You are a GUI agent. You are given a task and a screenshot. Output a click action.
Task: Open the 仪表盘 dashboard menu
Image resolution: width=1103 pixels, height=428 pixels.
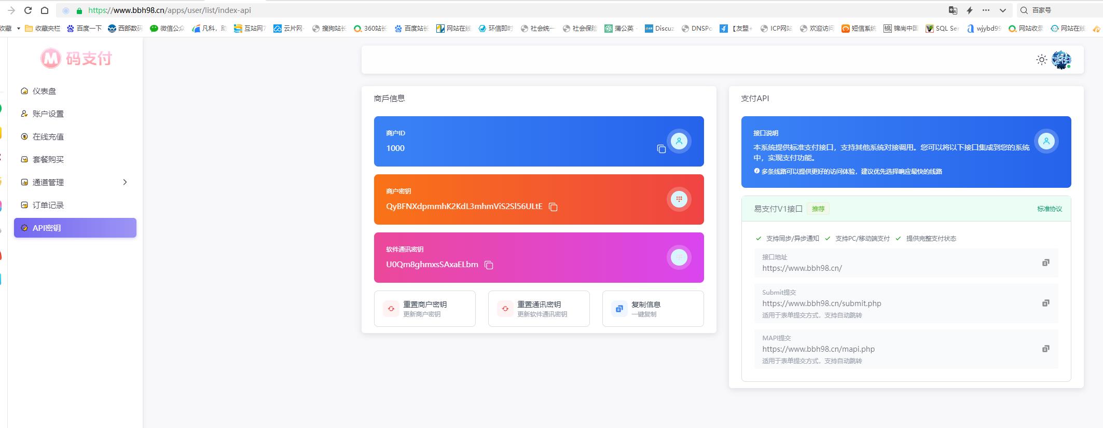[x=44, y=91]
